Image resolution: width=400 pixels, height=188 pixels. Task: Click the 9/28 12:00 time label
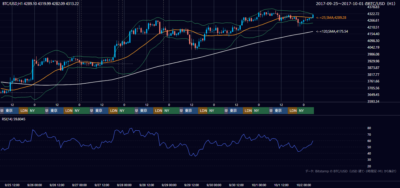[x=147, y=185]
